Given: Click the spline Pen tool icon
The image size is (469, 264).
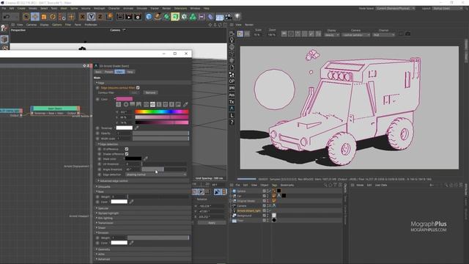Looking at the screenshot, I should 158,17.
